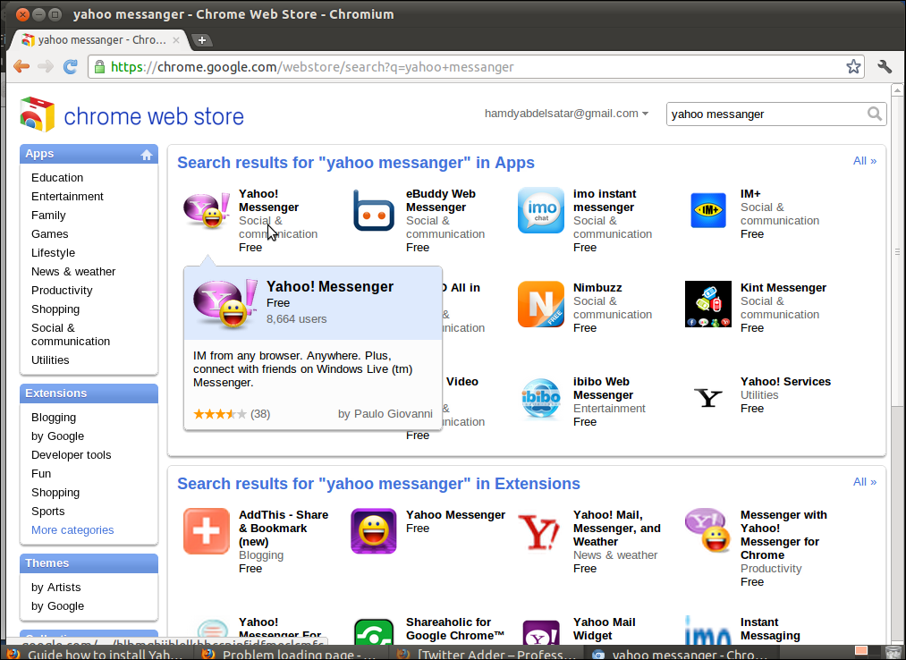Select the Utilities category in sidebar

pos(50,360)
